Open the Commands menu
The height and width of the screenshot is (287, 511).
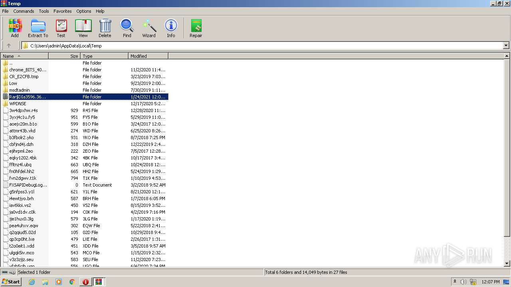[x=24, y=11]
